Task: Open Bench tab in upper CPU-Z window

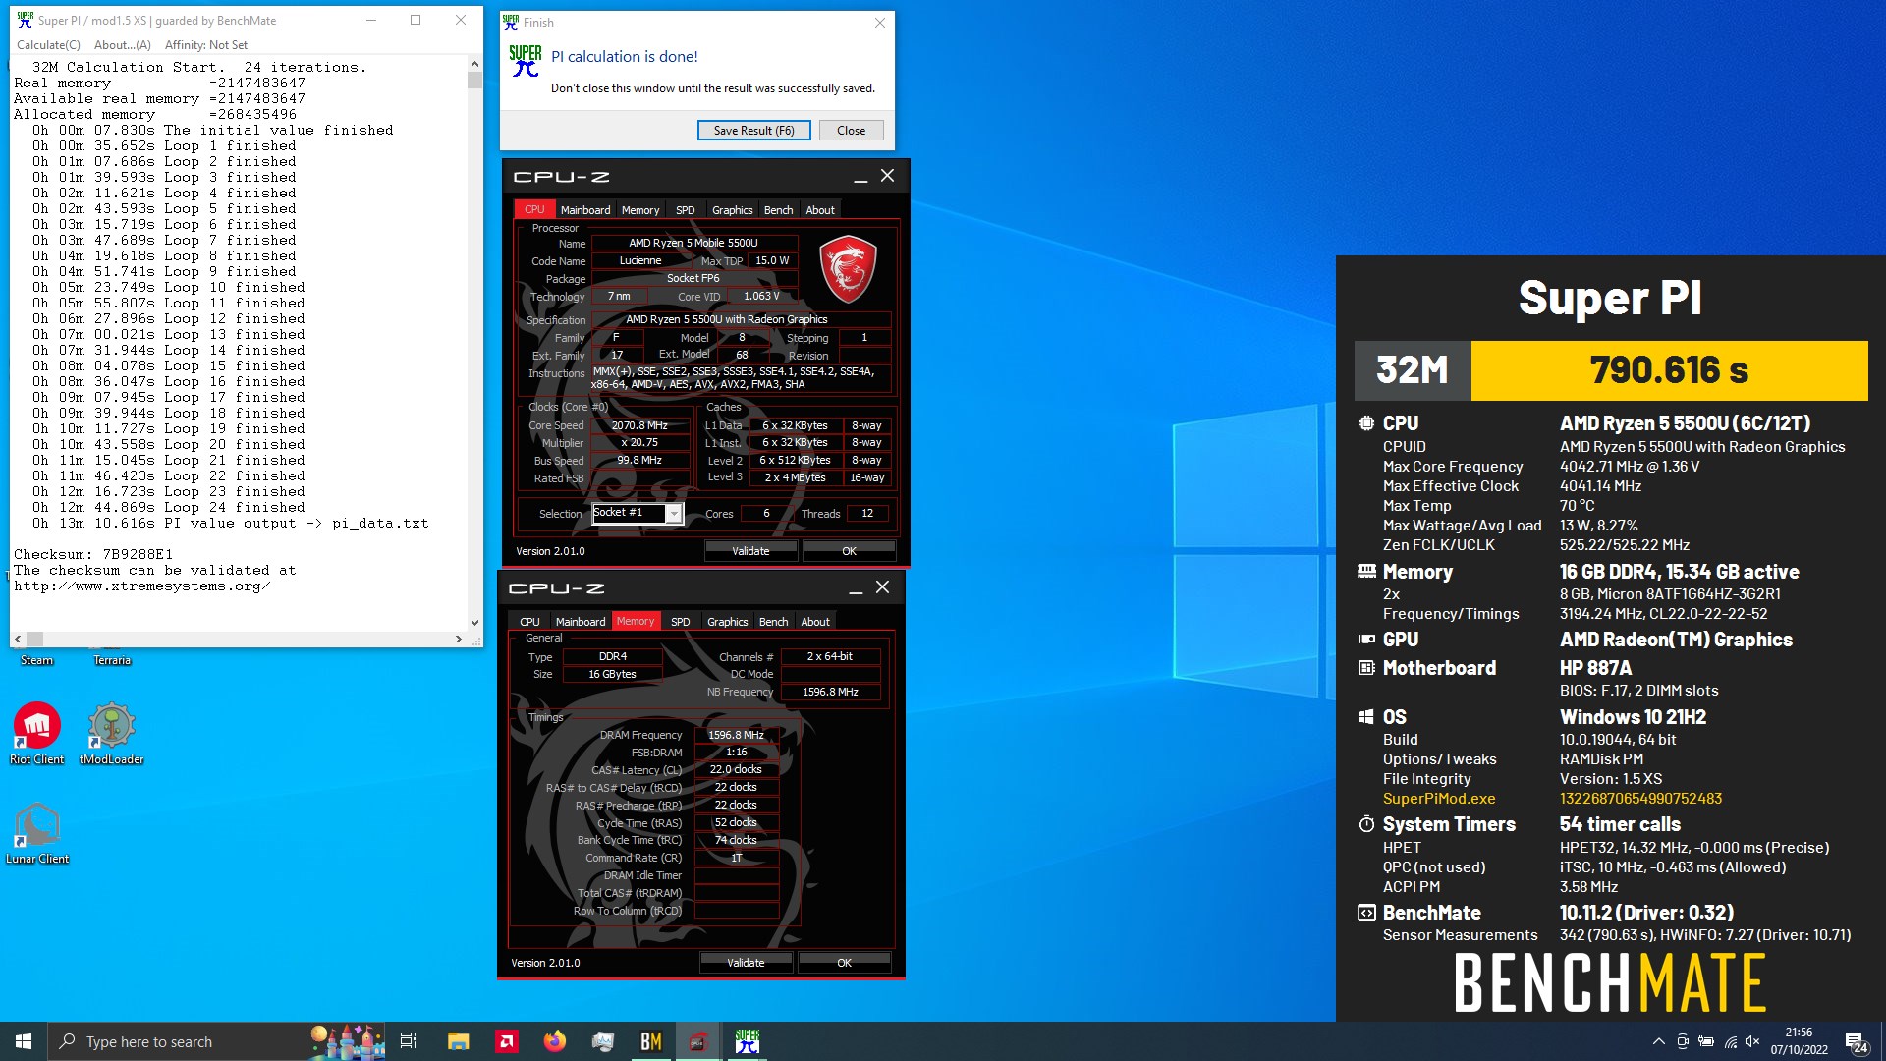Action: 779,210
